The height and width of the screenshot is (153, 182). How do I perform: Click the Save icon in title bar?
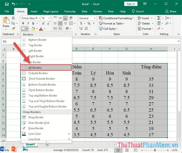(x=7, y=4)
